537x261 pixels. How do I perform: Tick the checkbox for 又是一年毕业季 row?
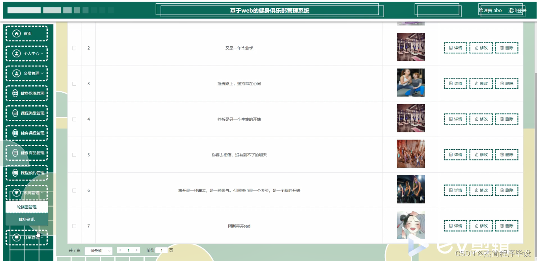74,48
